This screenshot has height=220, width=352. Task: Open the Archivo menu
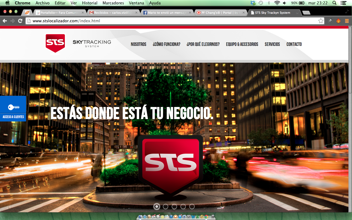43,3
